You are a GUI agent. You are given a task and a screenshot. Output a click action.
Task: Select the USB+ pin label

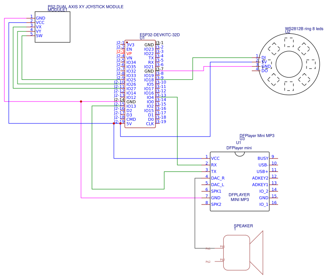[x=262, y=172]
